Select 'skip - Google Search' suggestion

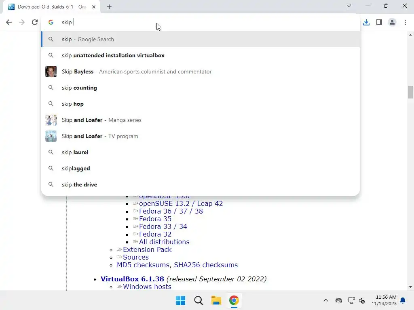(x=201, y=39)
